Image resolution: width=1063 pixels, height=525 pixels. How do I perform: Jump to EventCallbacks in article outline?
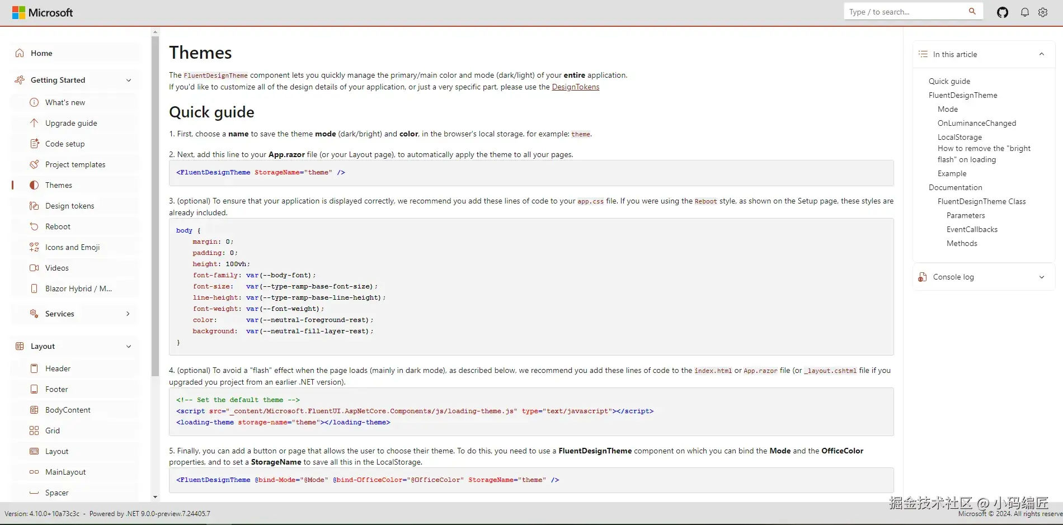(972, 229)
